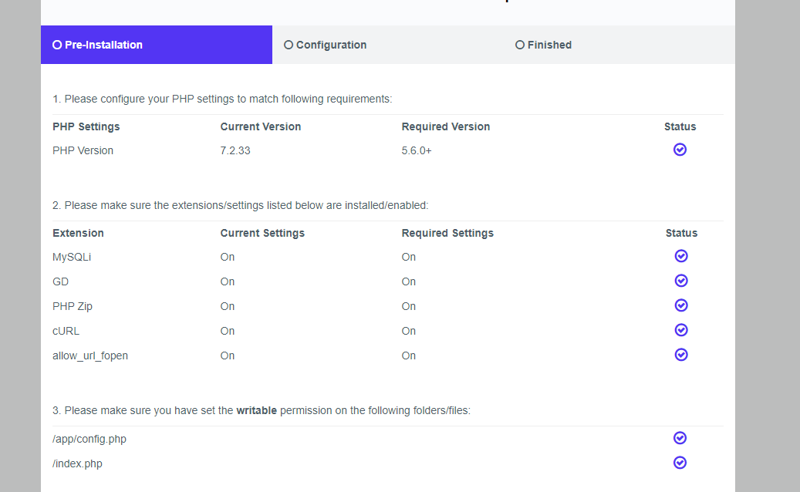Viewport: 800px width, 492px height.
Task: Click the PHP Version status checkmark icon
Action: tap(680, 150)
